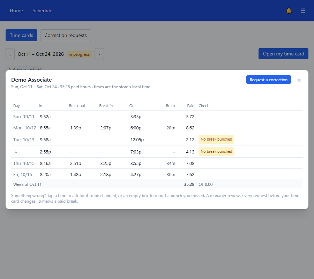Go to previous pay period

[x=10, y=54]
